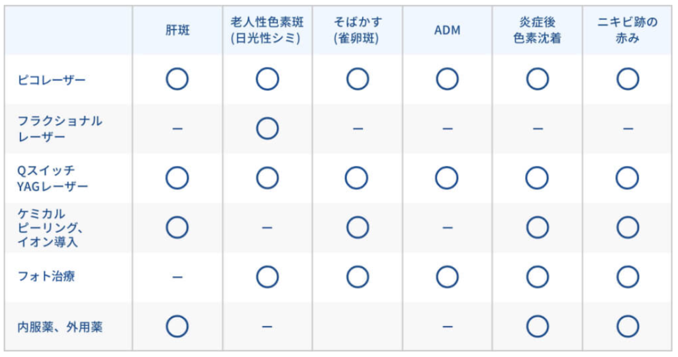678x357 pixels.
Task: Select the 内服薬、外用薬 circle under 肝斑
Action: 177,327
